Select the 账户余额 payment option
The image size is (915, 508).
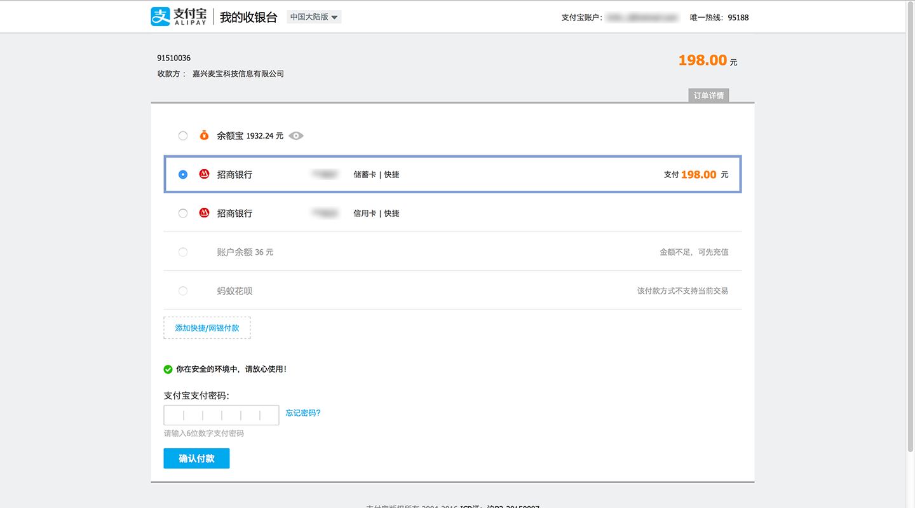tap(183, 252)
